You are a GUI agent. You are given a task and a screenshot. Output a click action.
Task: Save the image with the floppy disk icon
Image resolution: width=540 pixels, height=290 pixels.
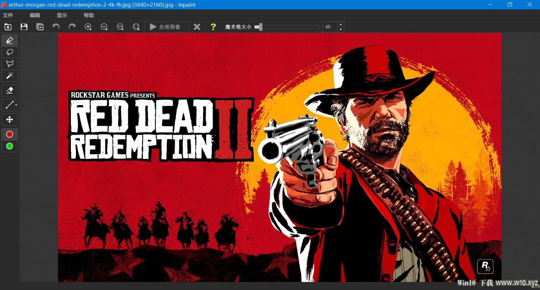click(x=24, y=27)
